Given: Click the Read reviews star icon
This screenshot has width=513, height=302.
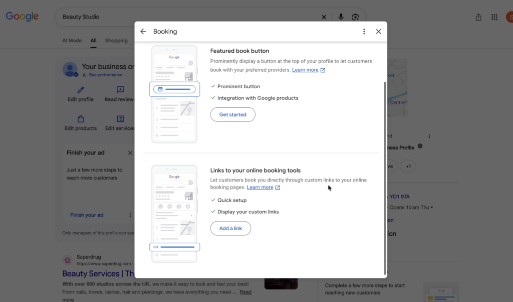Looking at the screenshot, I should (120, 90).
